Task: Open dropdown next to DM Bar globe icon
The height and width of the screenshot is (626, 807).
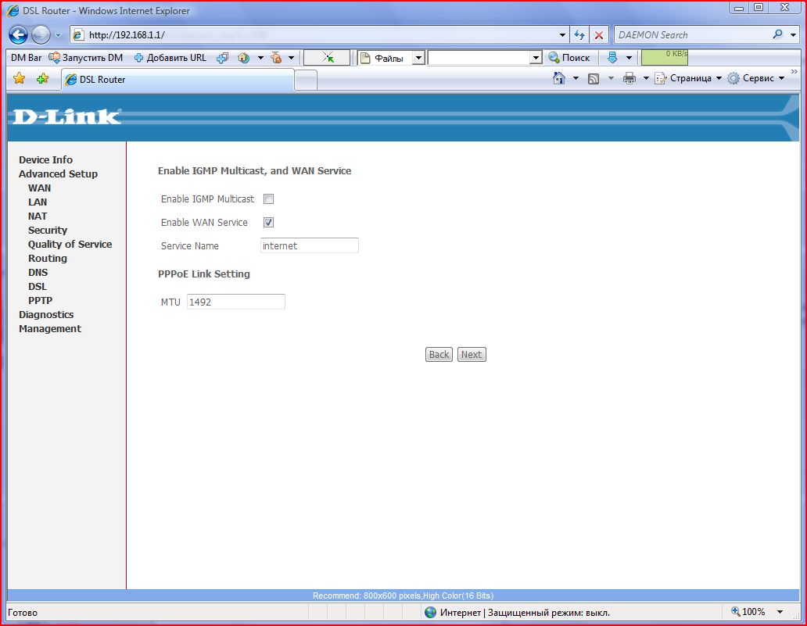Action: (260, 58)
